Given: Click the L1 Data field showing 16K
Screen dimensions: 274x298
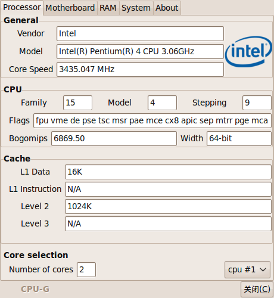Looking at the screenshot, I should [x=168, y=172].
